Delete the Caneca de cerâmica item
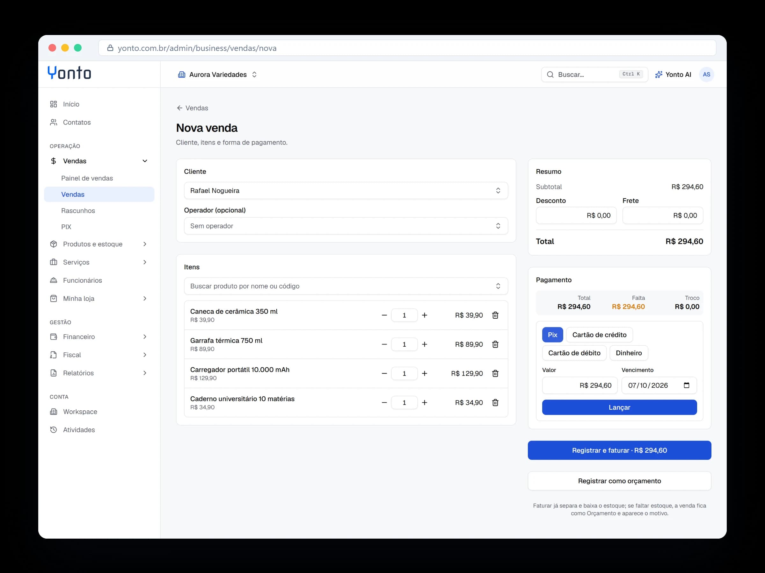This screenshot has height=573, width=765. click(495, 315)
